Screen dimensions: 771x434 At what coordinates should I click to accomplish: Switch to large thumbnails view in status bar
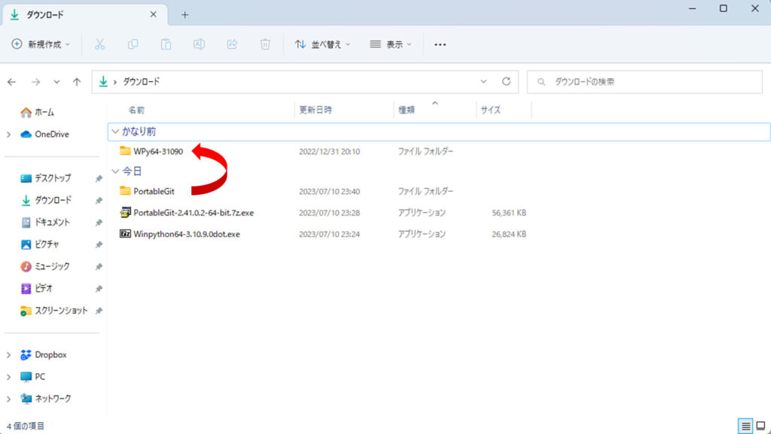tap(760, 426)
